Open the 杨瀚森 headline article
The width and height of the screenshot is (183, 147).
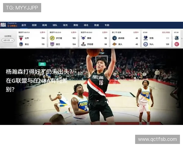39,81
